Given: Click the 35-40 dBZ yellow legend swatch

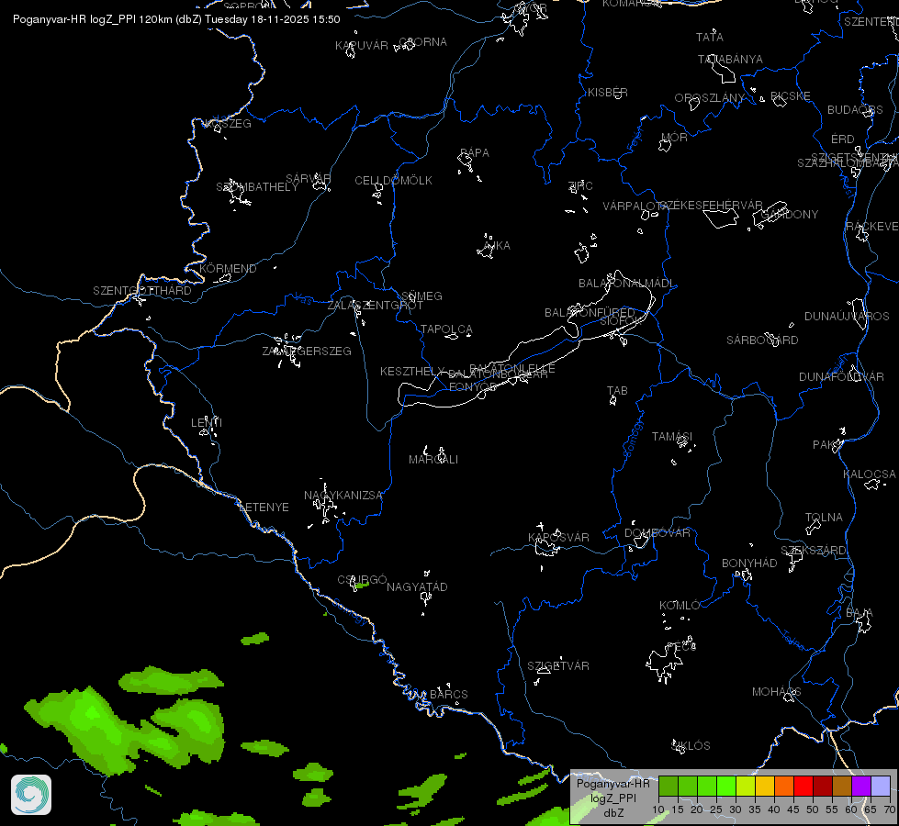Looking at the screenshot, I should 765,787.
